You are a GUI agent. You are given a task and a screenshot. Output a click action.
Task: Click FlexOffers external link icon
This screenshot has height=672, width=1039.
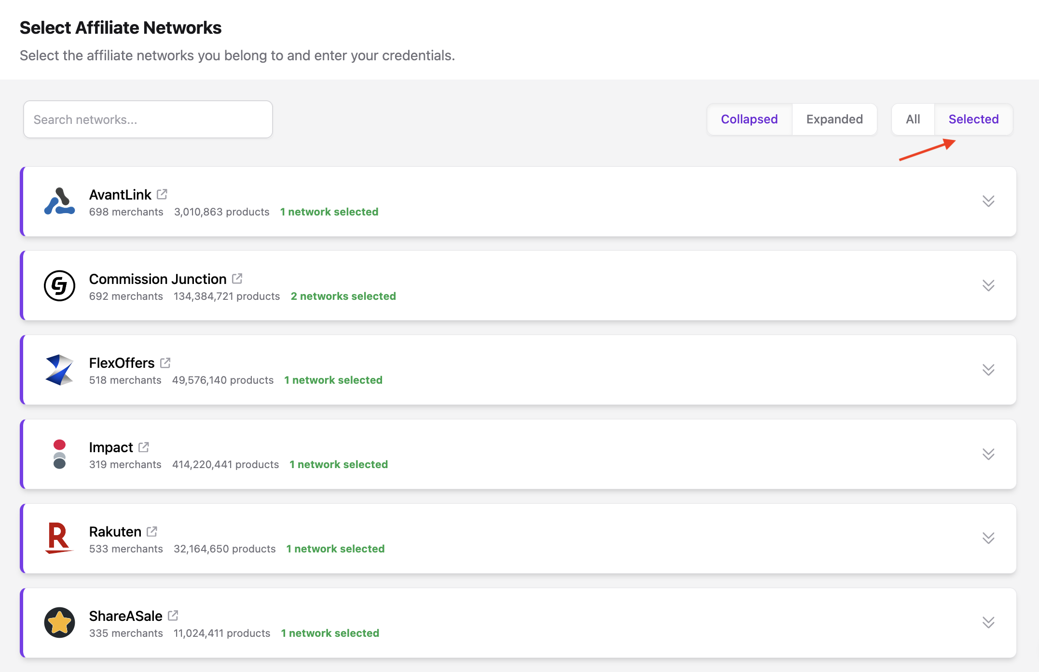click(165, 363)
